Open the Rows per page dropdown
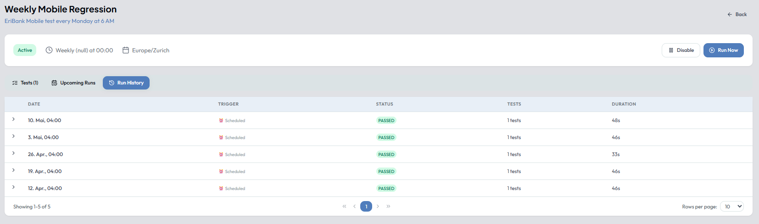 [x=732, y=207]
